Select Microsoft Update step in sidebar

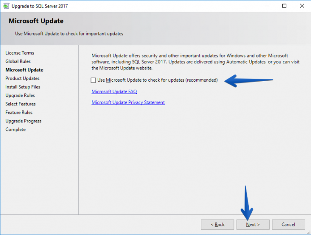tap(24, 70)
